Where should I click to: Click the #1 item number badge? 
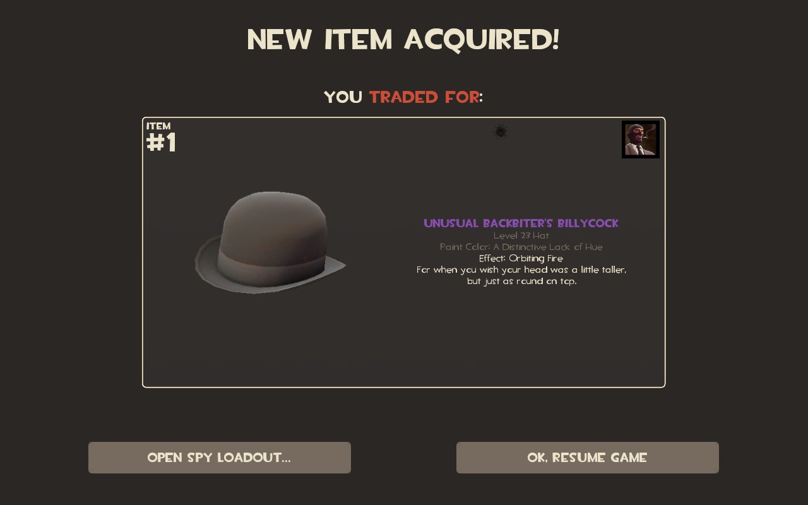(x=161, y=143)
